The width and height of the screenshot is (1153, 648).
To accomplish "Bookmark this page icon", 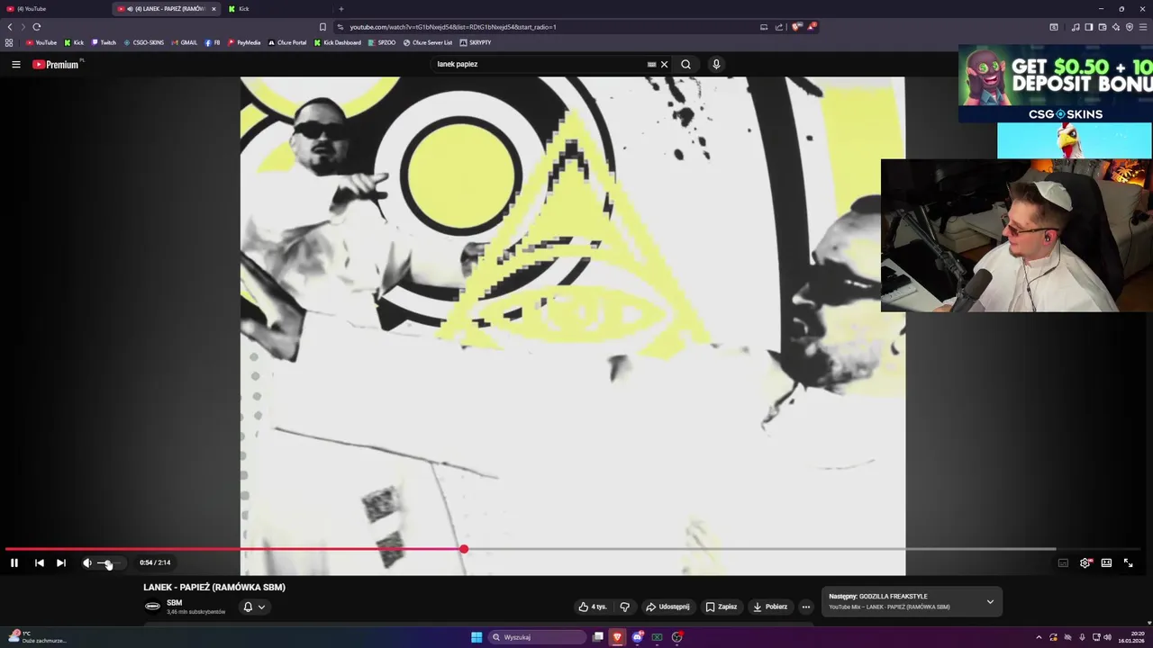I will [322, 27].
